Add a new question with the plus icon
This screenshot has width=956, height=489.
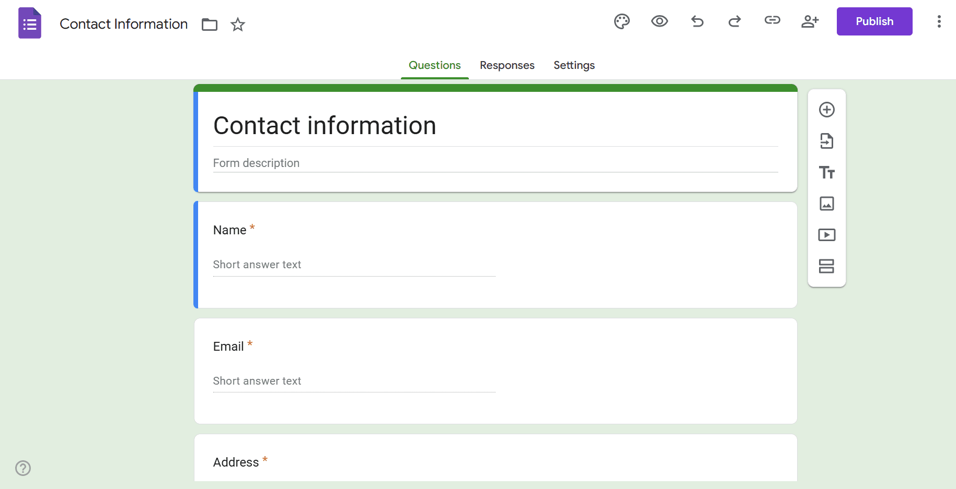(827, 110)
